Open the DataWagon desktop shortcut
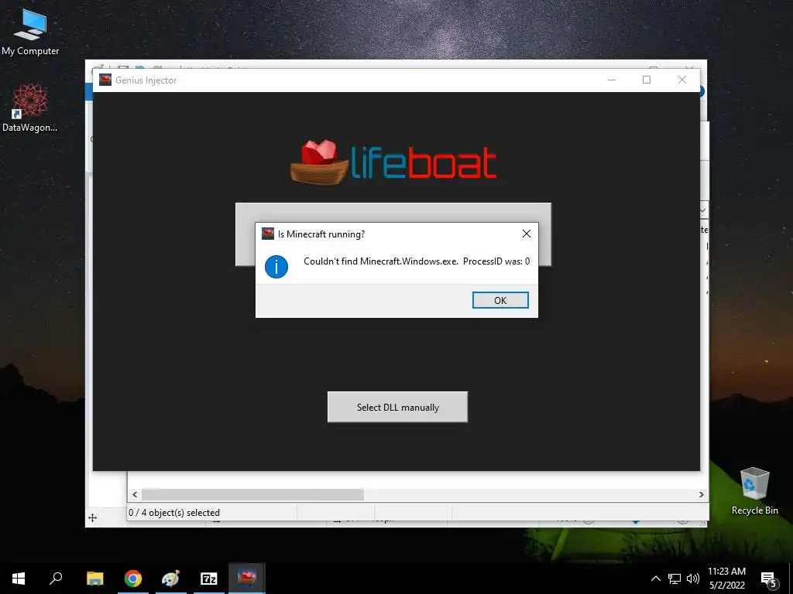This screenshot has width=793, height=594. coord(30,108)
